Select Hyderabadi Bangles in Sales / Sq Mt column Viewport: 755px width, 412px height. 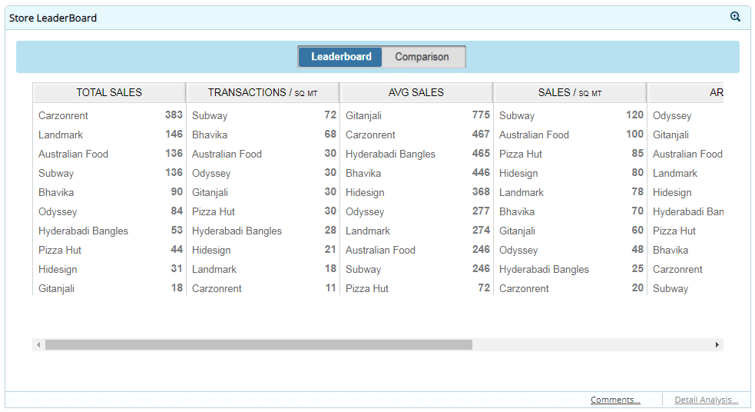tap(544, 270)
